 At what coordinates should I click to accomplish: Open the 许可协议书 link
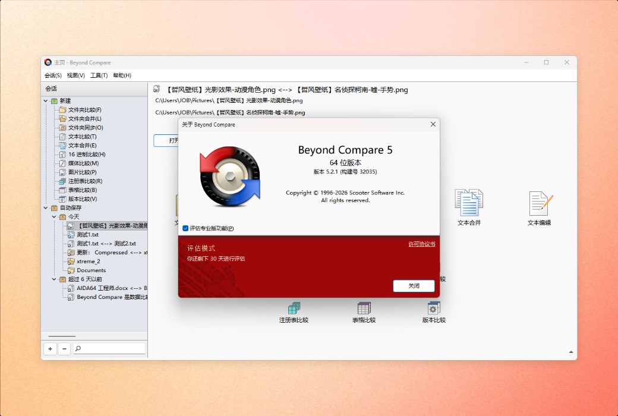pos(422,244)
